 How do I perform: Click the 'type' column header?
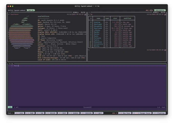coord(107,18)
